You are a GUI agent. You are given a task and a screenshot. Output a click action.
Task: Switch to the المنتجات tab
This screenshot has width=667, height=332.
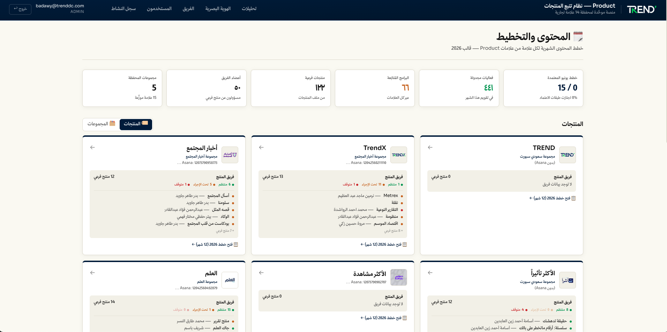click(x=136, y=124)
